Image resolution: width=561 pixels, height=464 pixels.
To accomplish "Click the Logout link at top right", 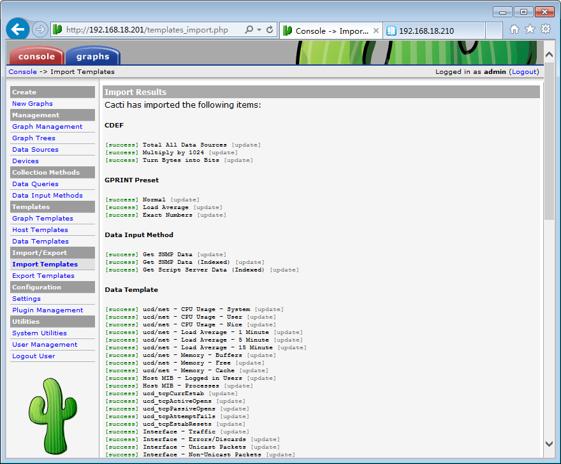I will (x=525, y=71).
